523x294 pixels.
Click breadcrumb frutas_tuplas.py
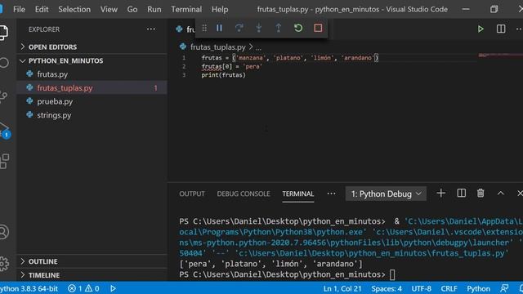(217, 47)
